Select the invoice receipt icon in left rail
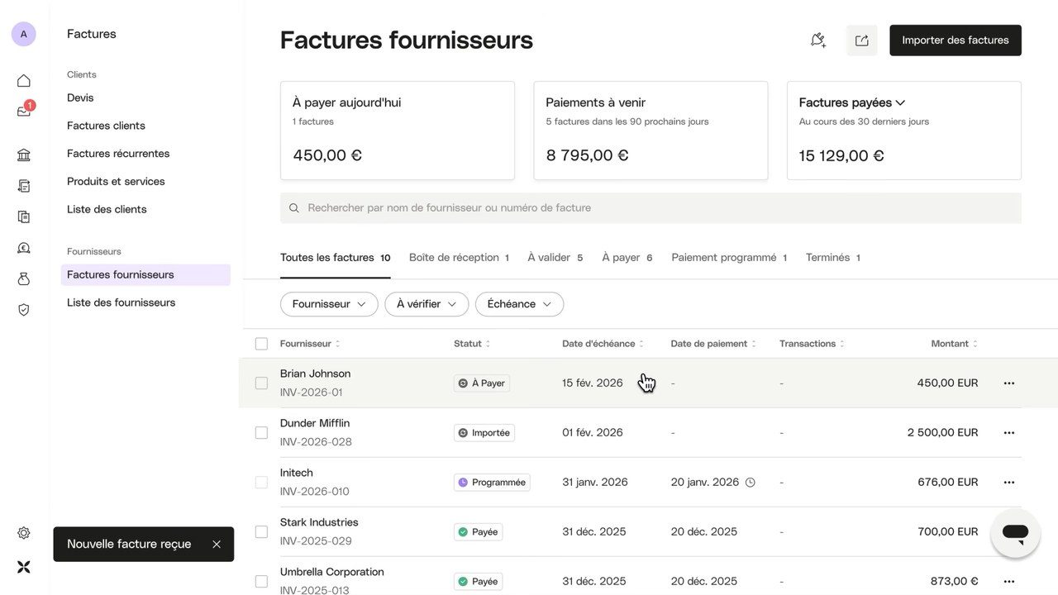 click(x=24, y=186)
